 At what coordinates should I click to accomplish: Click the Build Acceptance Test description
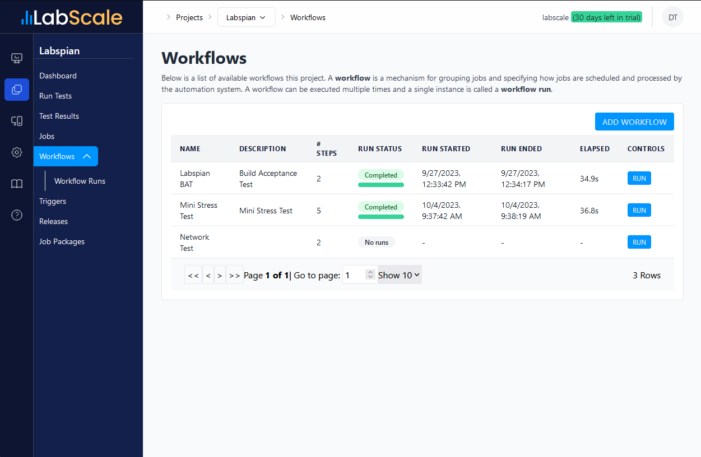pyautogui.click(x=268, y=179)
